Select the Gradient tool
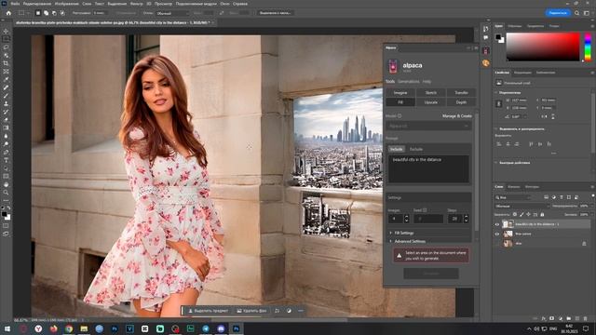Screen dimensions: 596x335 (x=6, y=127)
